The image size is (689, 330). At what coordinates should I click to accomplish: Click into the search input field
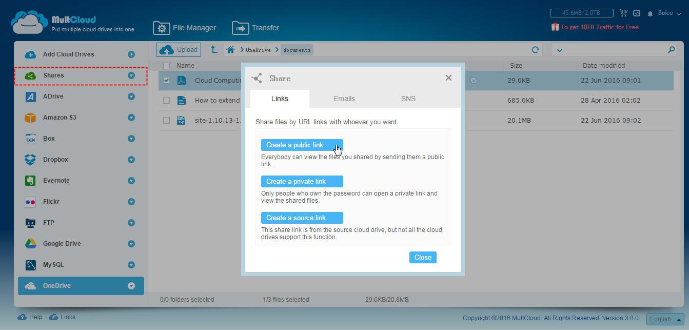tap(615, 50)
